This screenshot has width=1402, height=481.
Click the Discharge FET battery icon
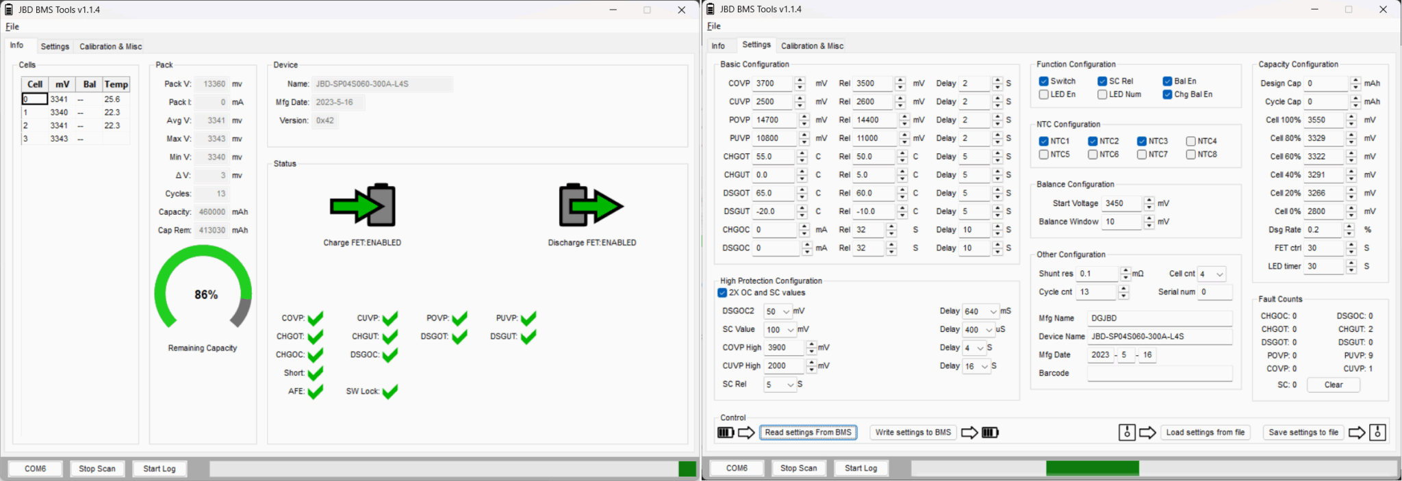[x=591, y=205]
